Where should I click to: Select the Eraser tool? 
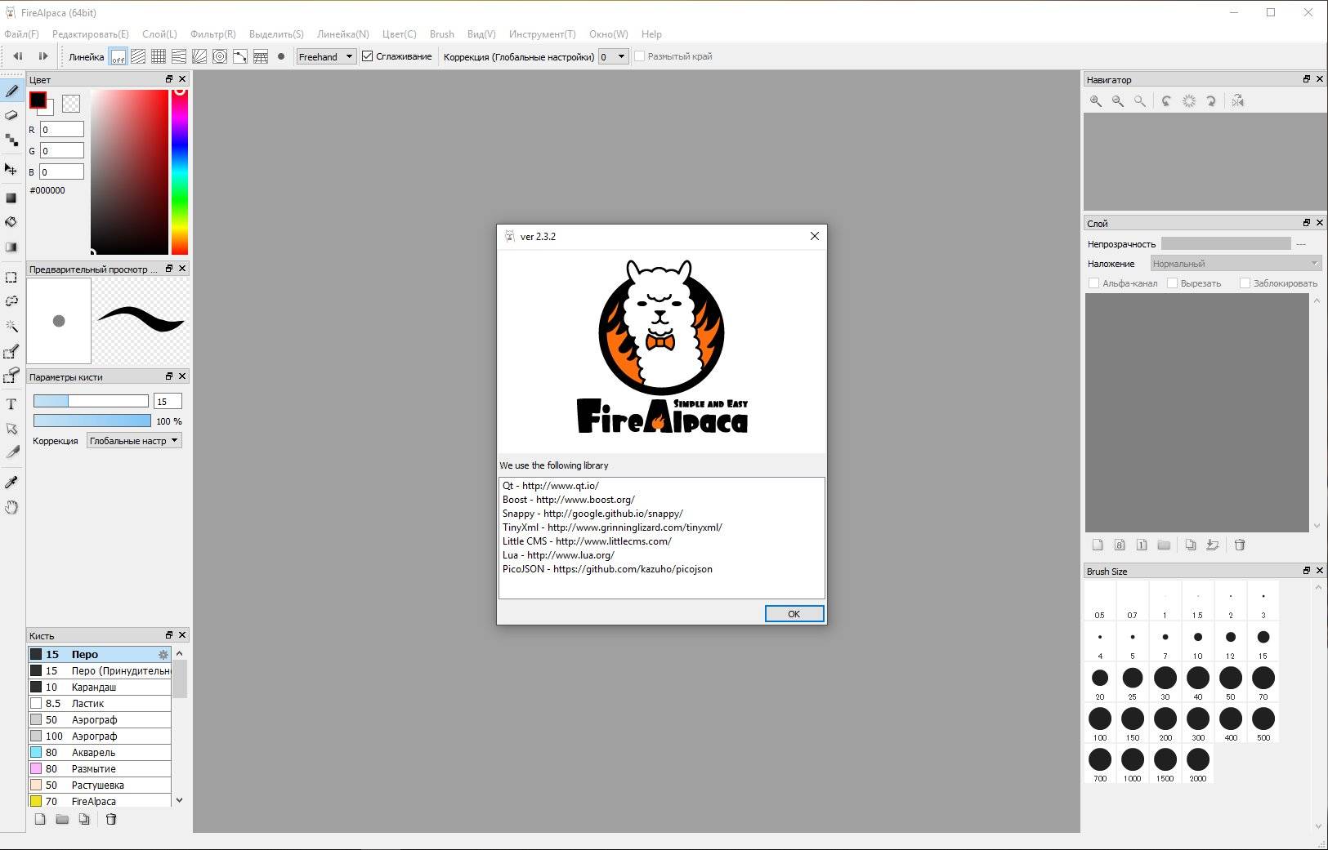point(11,115)
